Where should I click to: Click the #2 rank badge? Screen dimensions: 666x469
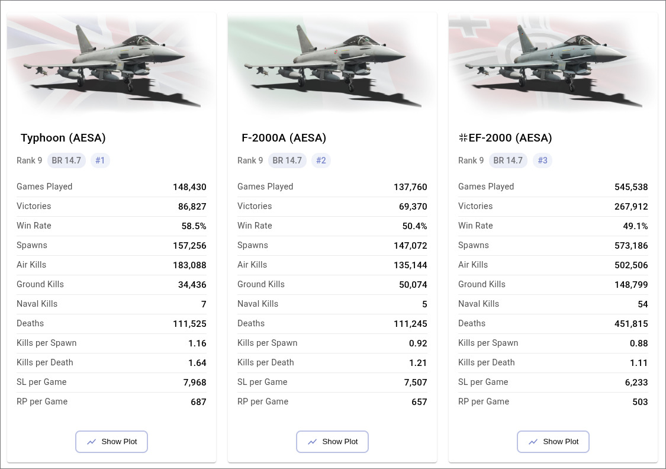(321, 160)
